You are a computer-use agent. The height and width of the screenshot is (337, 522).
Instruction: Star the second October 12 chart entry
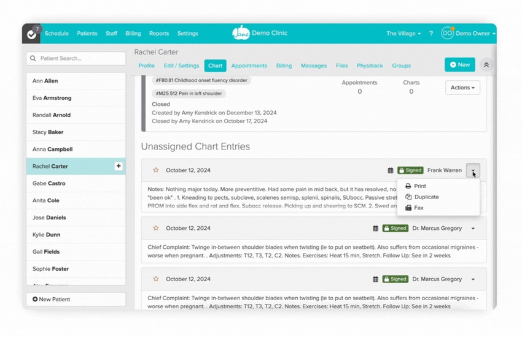pyautogui.click(x=156, y=228)
